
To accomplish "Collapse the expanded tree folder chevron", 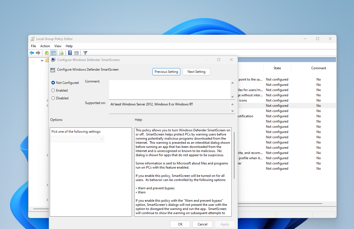I will [42, 60].
